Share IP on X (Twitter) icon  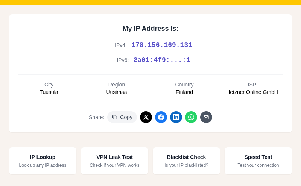point(146,117)
